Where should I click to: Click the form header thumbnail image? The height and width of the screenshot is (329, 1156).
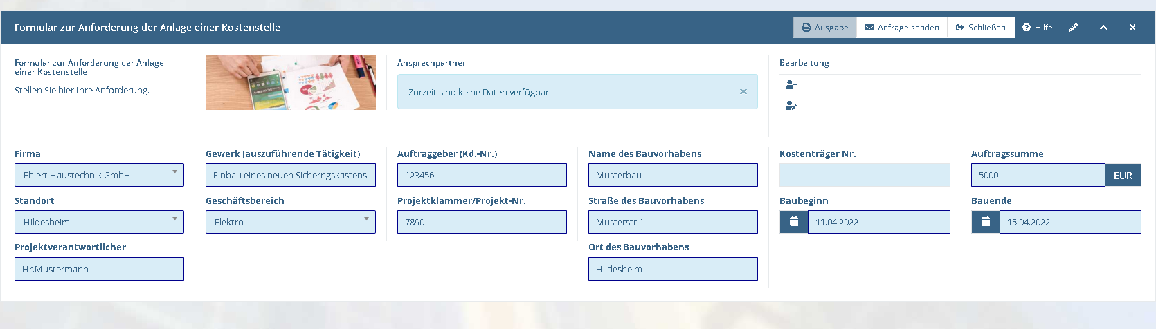[x=291, y=82]
